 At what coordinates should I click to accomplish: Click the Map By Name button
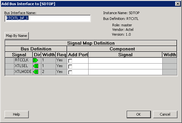click(x=16, y=36)
